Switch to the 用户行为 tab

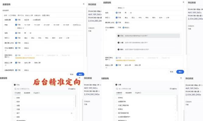pos(21,15)
